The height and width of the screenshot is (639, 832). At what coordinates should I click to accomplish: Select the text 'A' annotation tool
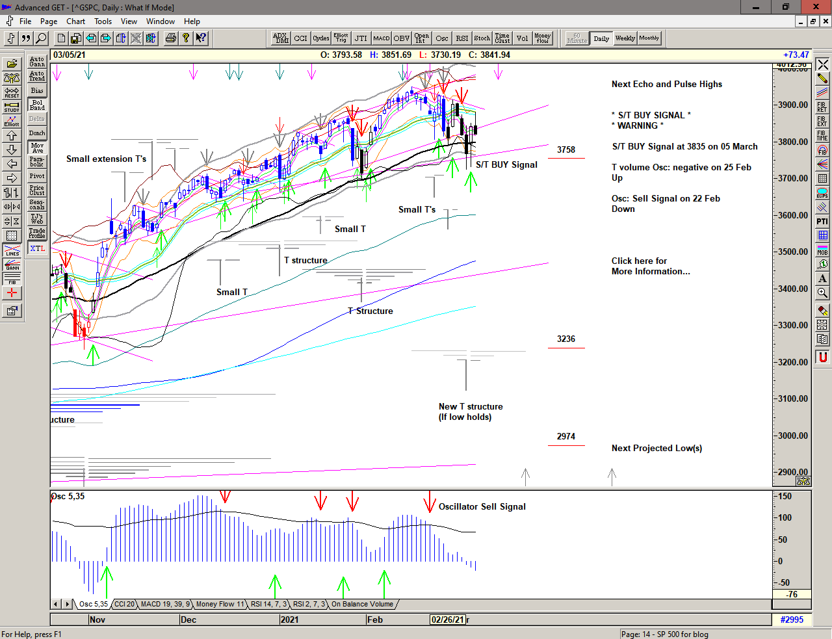(822, 279)
